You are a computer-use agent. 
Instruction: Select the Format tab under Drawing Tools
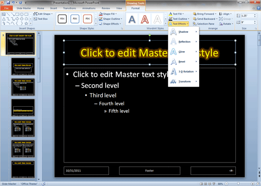tap(136, 8)
